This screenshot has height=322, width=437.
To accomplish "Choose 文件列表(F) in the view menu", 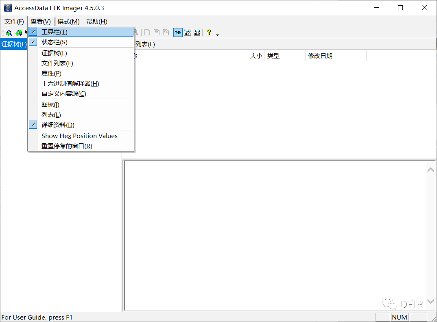I will click(81, 63).
